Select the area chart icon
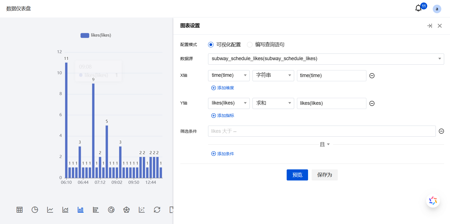The height and width of the screenshot is (224, 450). click(65, 210)
